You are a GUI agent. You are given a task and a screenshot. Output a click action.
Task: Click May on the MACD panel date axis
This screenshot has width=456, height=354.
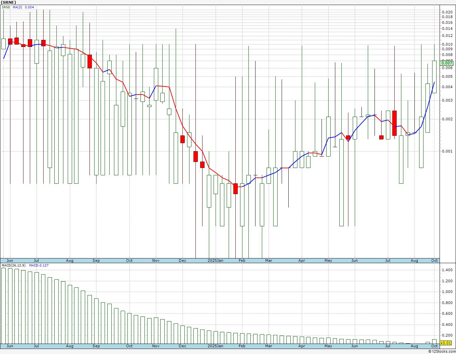pyautogui.click(x=328, y=346)
